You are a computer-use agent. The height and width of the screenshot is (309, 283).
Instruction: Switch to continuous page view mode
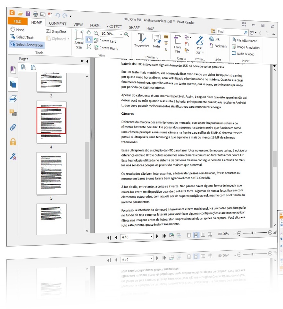point(196,235)
